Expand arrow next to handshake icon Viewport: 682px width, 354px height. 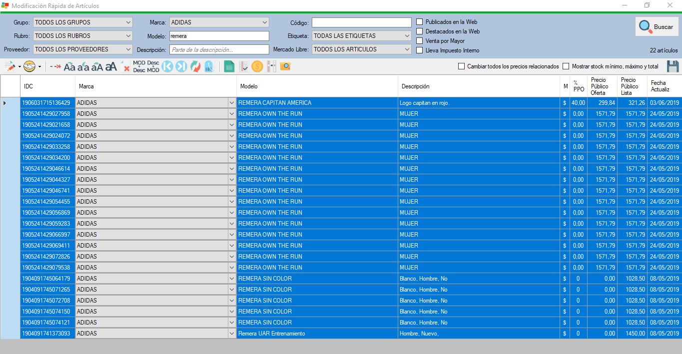click(x=39, y=66)
